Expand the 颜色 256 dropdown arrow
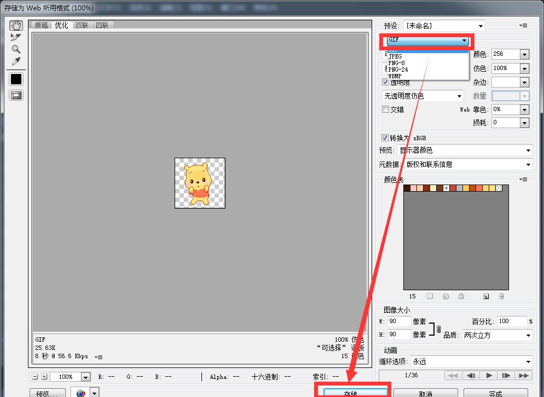 [524, 54]
